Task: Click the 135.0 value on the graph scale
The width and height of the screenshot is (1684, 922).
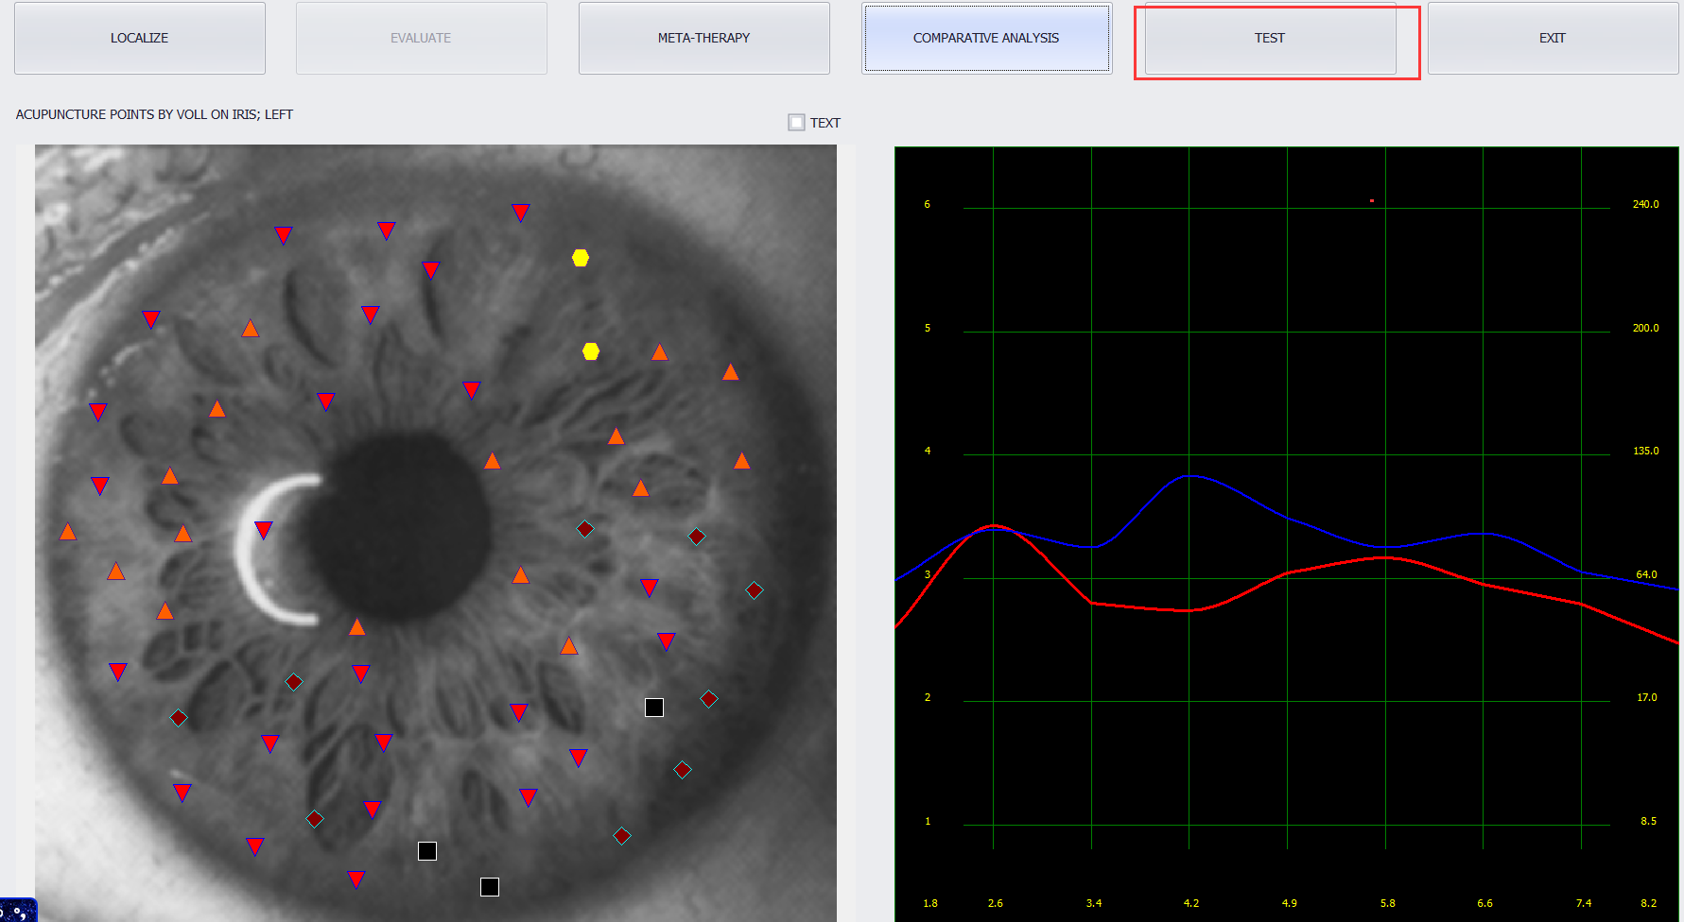Action: coord(1645,451)
